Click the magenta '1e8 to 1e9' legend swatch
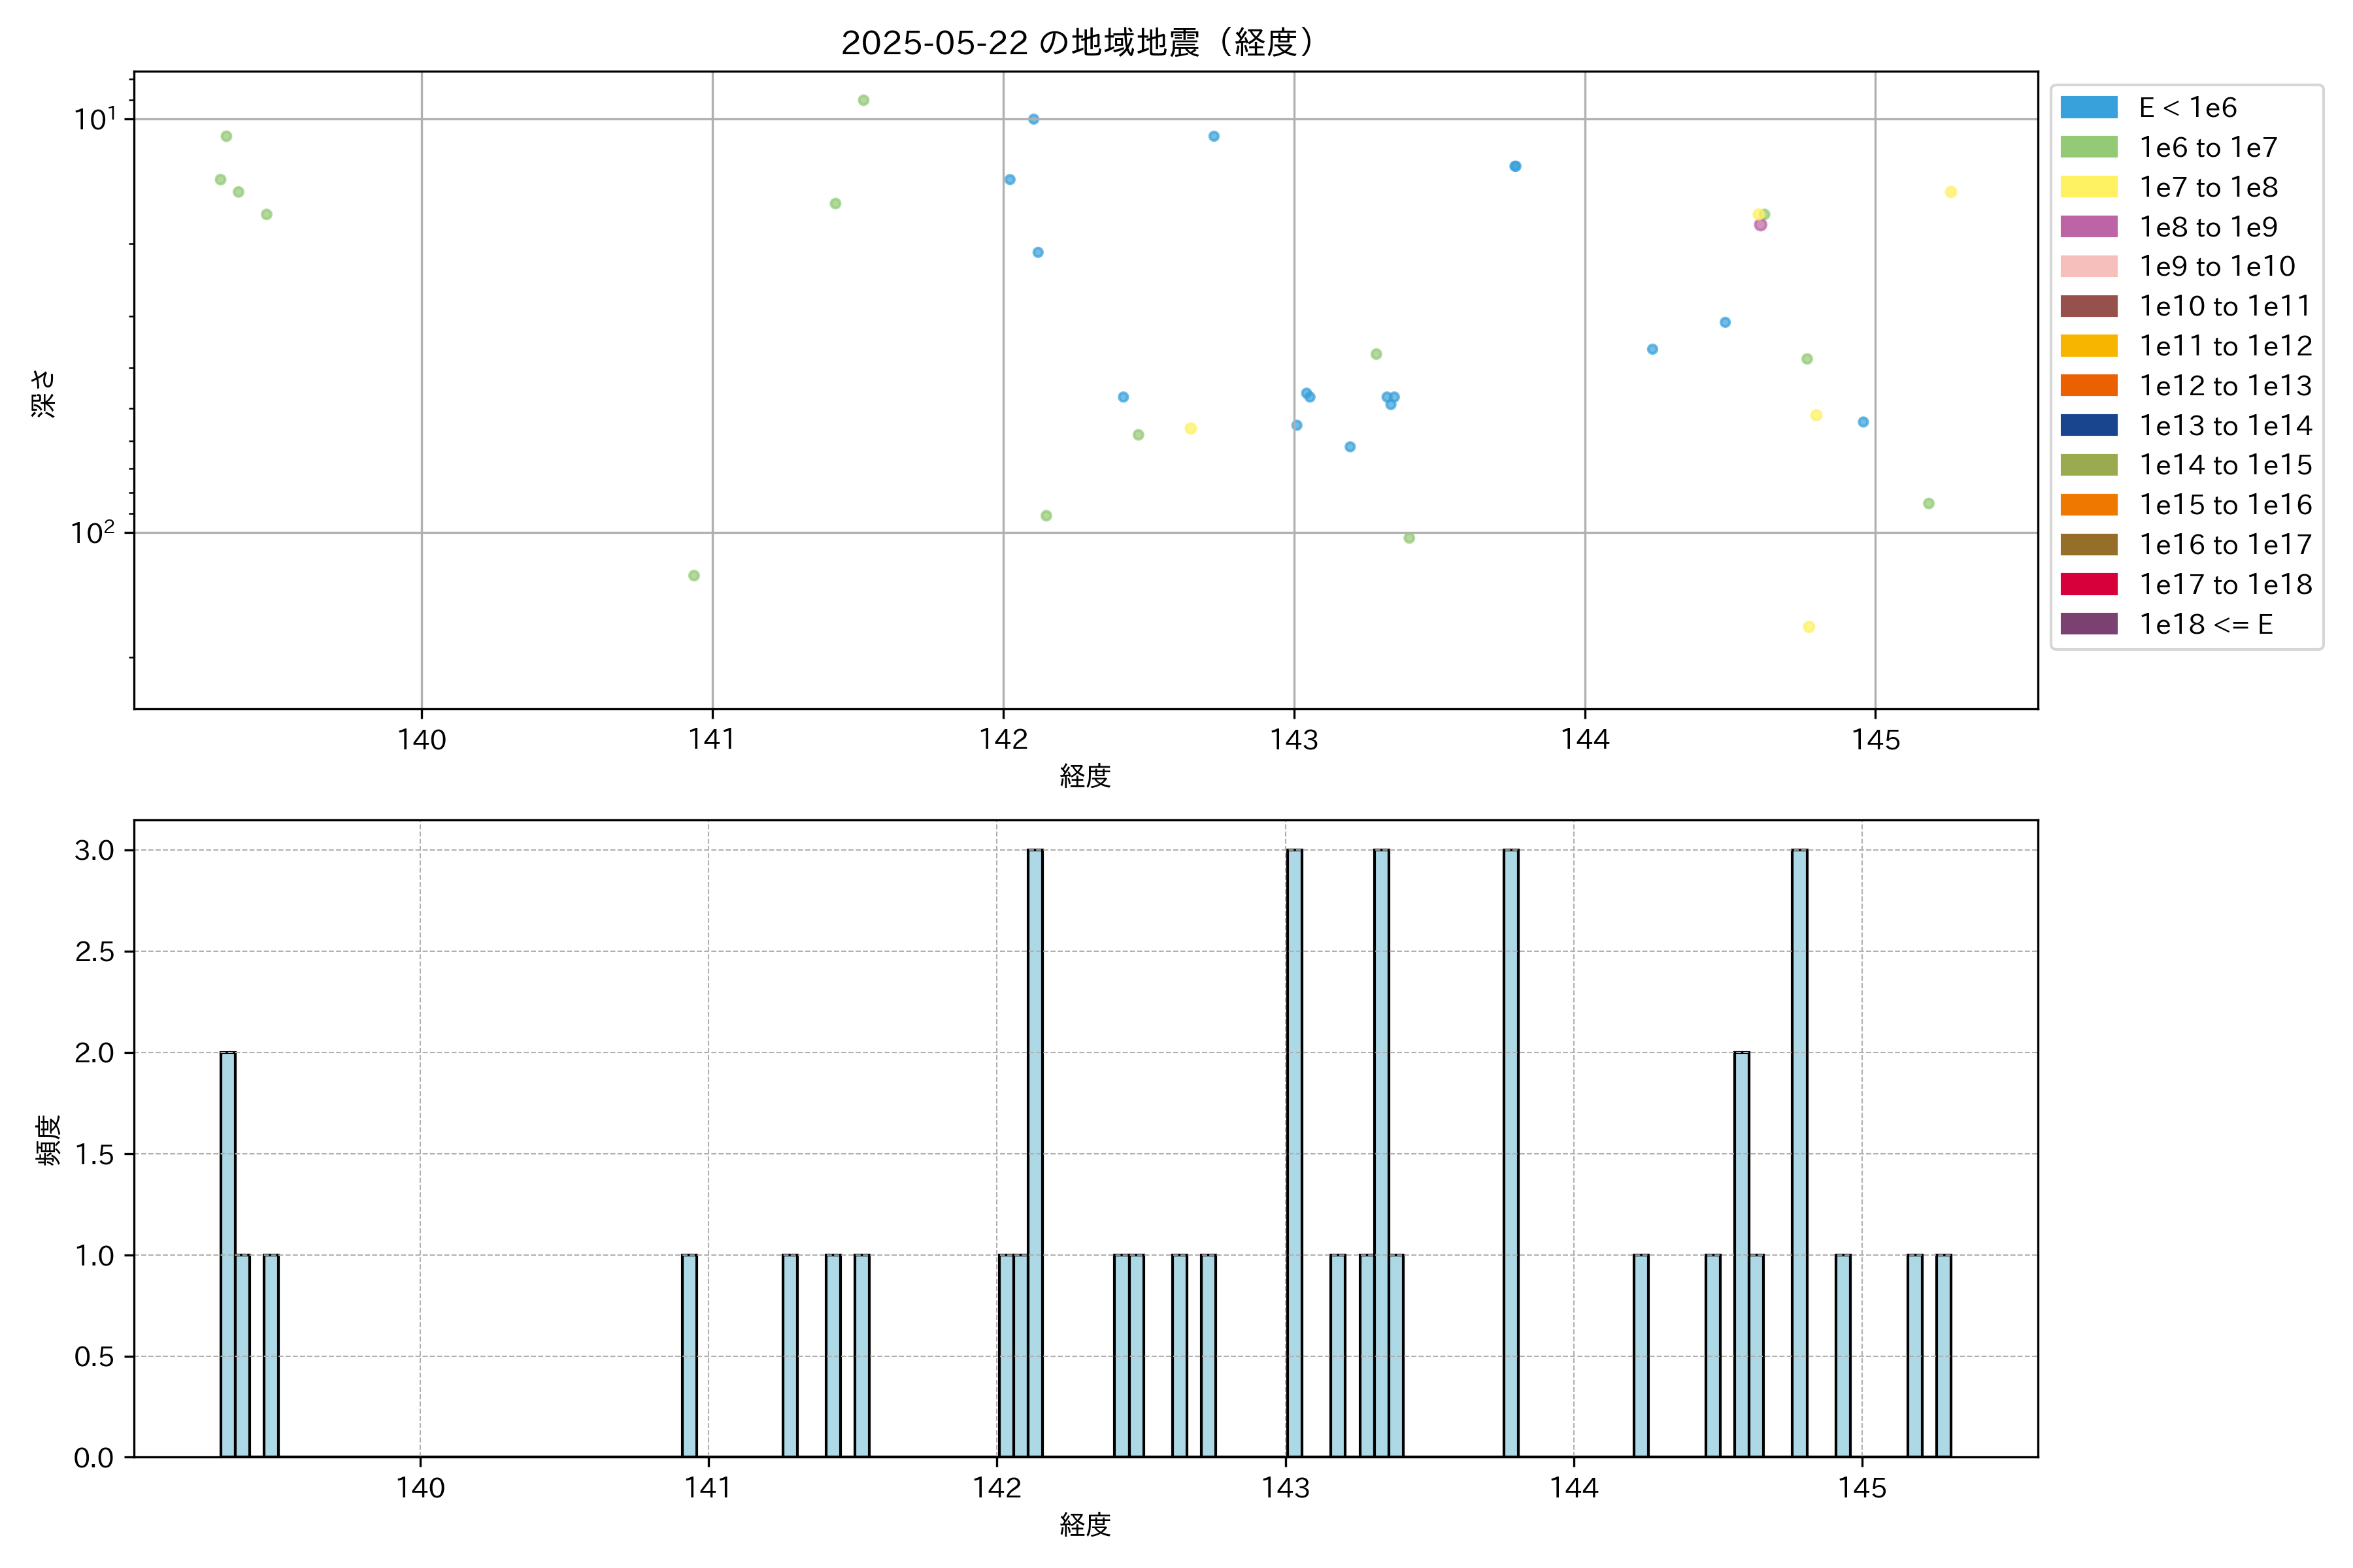 [2089, 227]
